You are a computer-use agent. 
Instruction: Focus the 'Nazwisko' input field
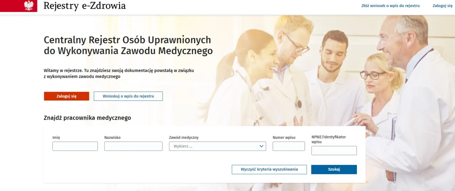(133, 146)
